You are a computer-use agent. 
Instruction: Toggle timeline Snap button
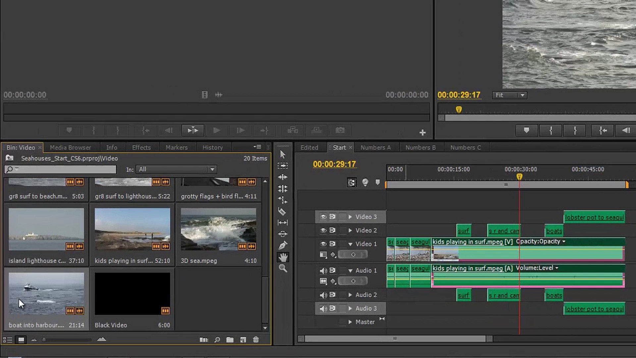(352, 182)
